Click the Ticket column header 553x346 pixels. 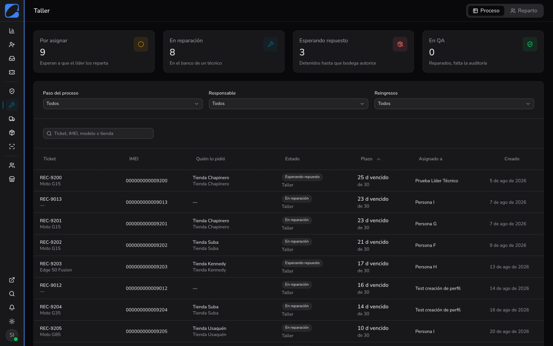point(49,159)
